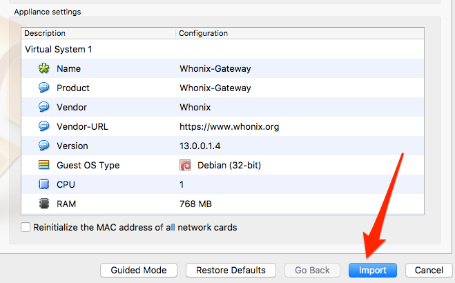Click the RAM value 768 MB
455x283 pixels.
tap(195, 204)
